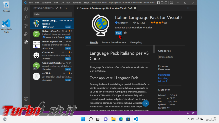Open Task View on the taskbar
This screenshot has height=123, width=219.
click(98, 119)
